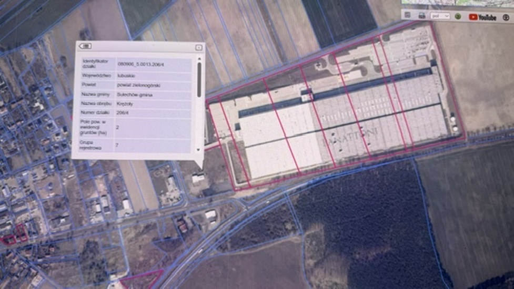
Task: Click the popup's vertical scrollbar thumb
Action: 199,79
